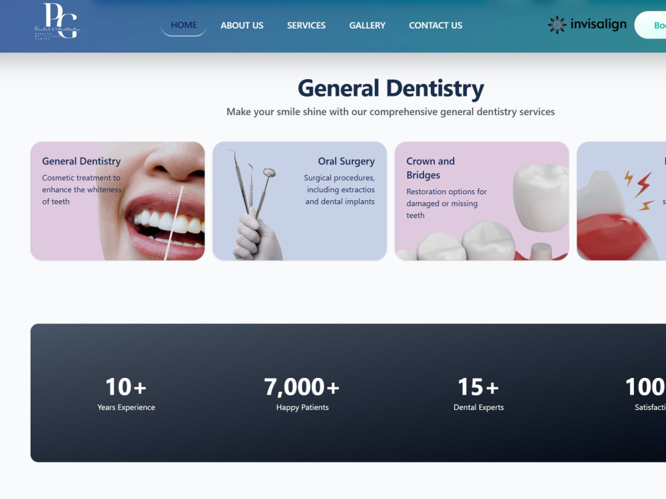
Task: Navigate to GALLERY
Action: (x=367, y=25)
